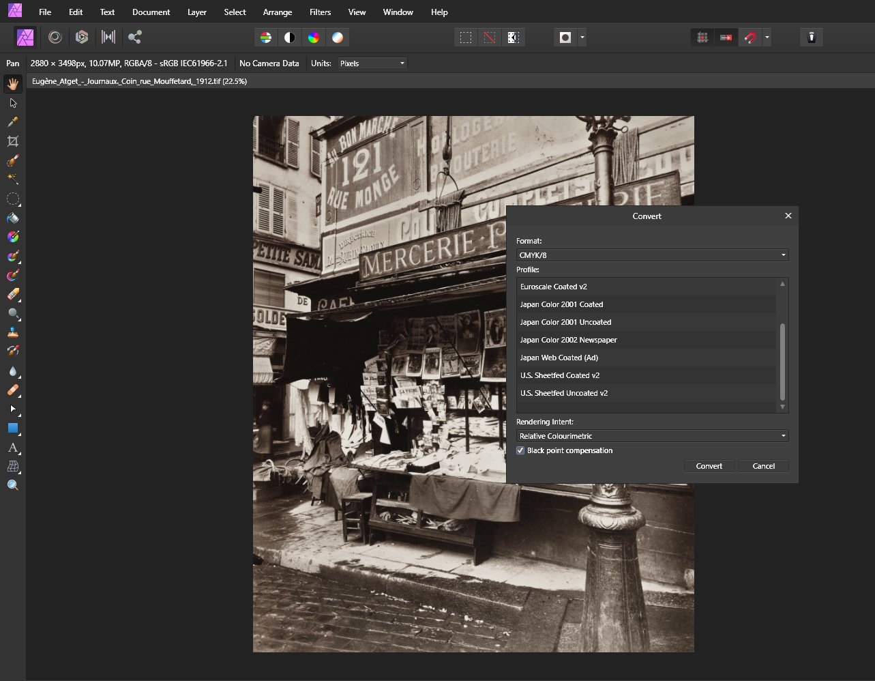Toggle Snapping magnet
This screenshot has height=681, width=875.
click(750, 38)
